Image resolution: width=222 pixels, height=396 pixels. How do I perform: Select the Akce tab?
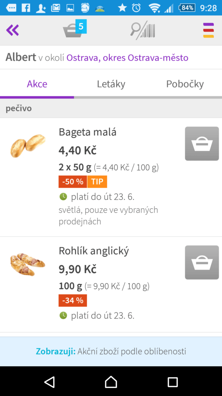pyautogui.click(x=37, y=84)
